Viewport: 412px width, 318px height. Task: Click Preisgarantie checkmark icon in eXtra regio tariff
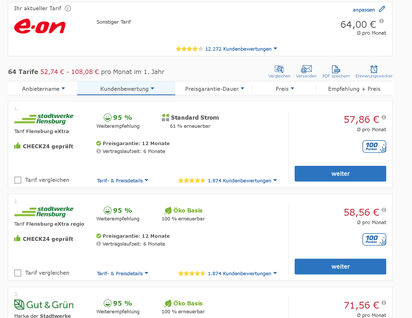pyautogui.click(x=99, y=236)
